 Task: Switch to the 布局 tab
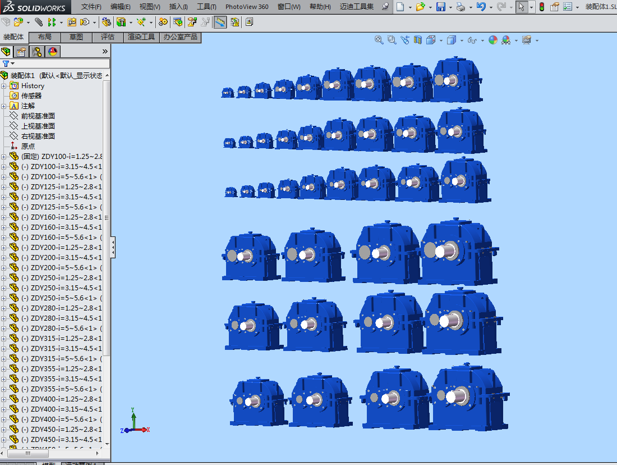click(45, 37)
